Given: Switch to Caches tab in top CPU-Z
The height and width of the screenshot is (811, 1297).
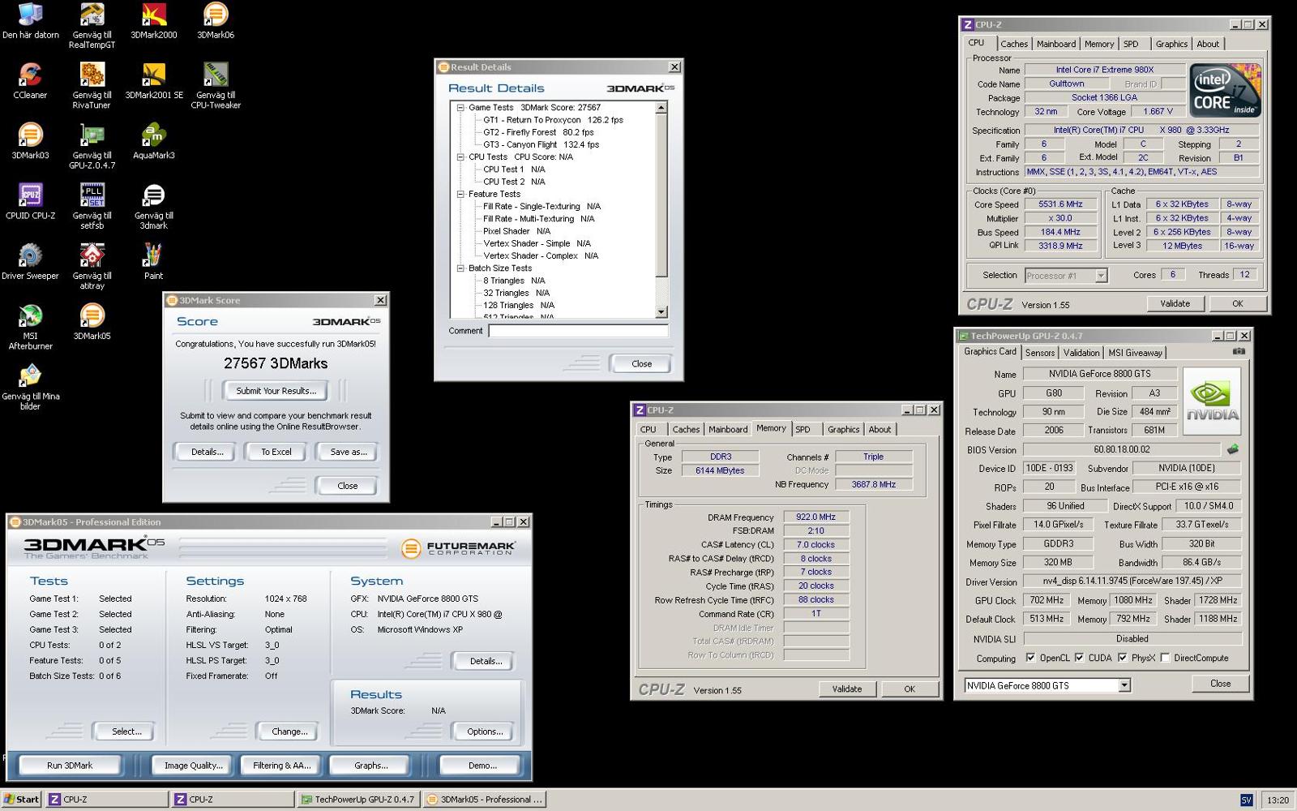Looking at the screenshot, I should (1013, 44).
